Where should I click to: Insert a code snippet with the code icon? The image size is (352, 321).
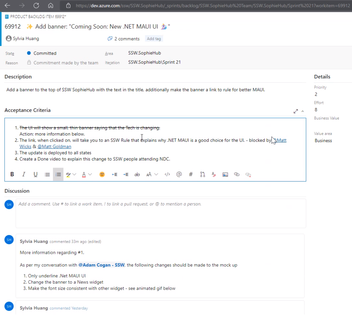click(x=167, y=174)
